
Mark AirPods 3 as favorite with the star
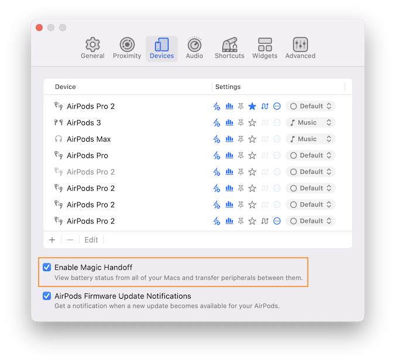click(x=252, y=123)
